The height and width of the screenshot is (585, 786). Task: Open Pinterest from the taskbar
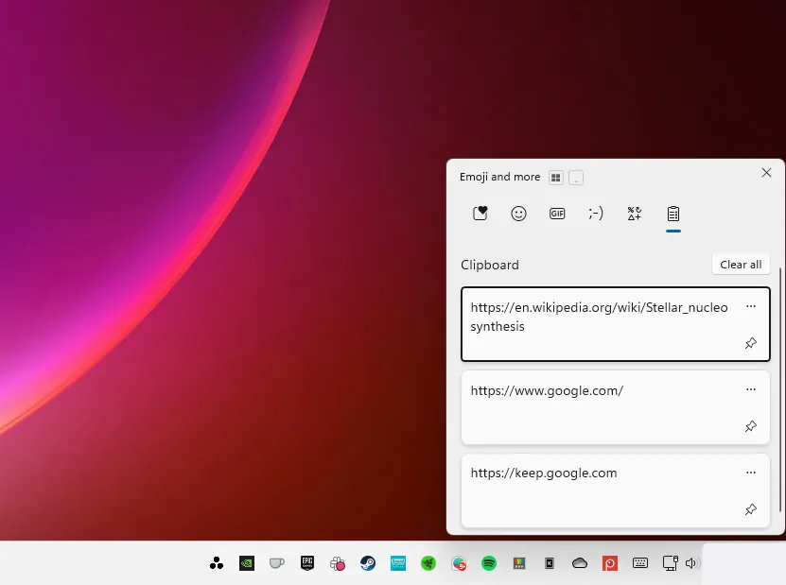click(x=610, y=562)
